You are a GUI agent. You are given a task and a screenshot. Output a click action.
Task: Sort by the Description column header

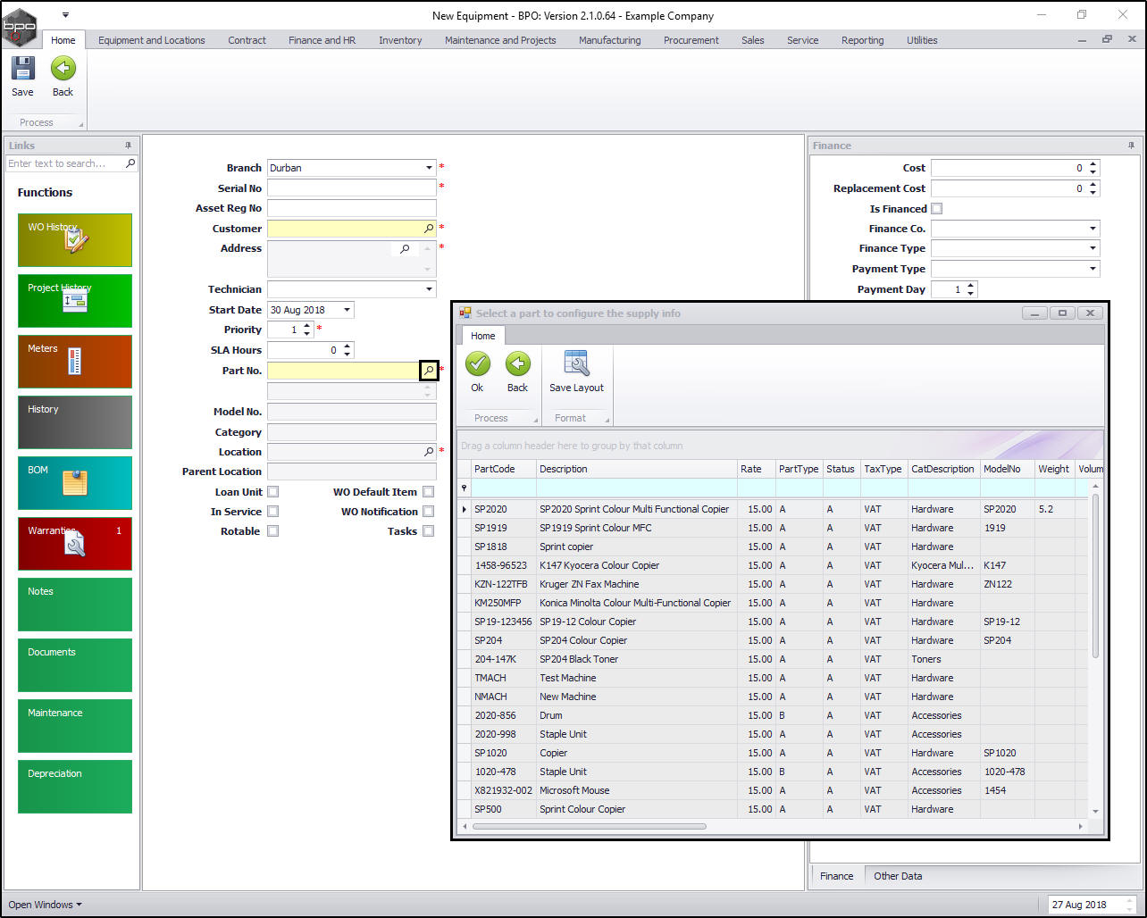(563, 469)
